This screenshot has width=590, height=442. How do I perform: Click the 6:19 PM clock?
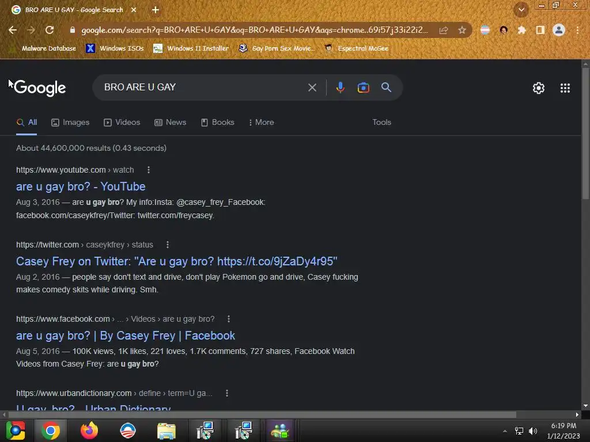[563, 426]
